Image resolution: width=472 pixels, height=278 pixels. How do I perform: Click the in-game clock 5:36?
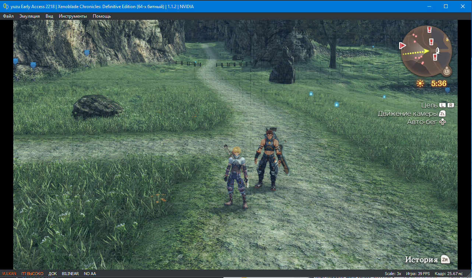(x=439, y=83)
